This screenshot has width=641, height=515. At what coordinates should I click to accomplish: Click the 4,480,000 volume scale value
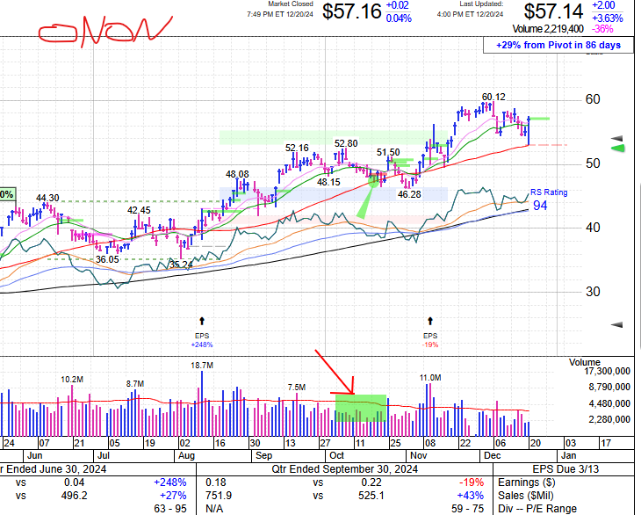[609, 403]
